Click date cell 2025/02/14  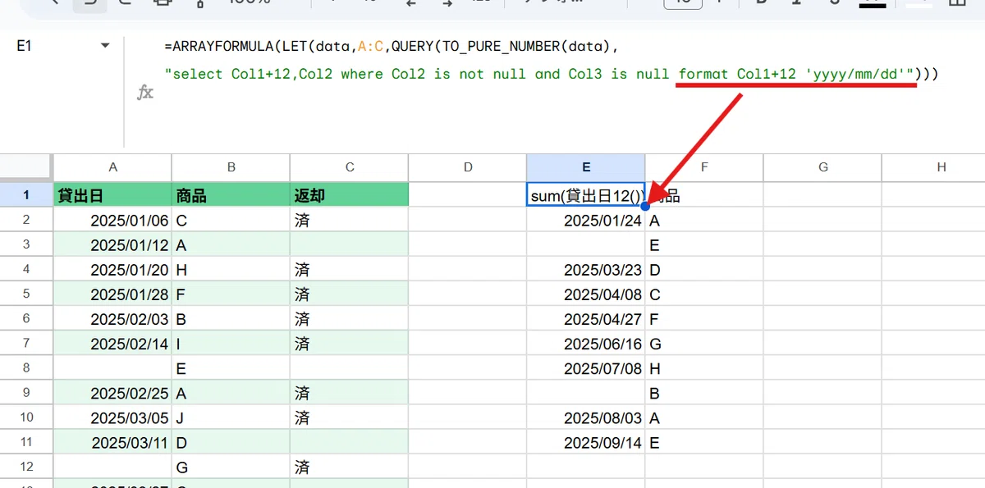point(112,344)
